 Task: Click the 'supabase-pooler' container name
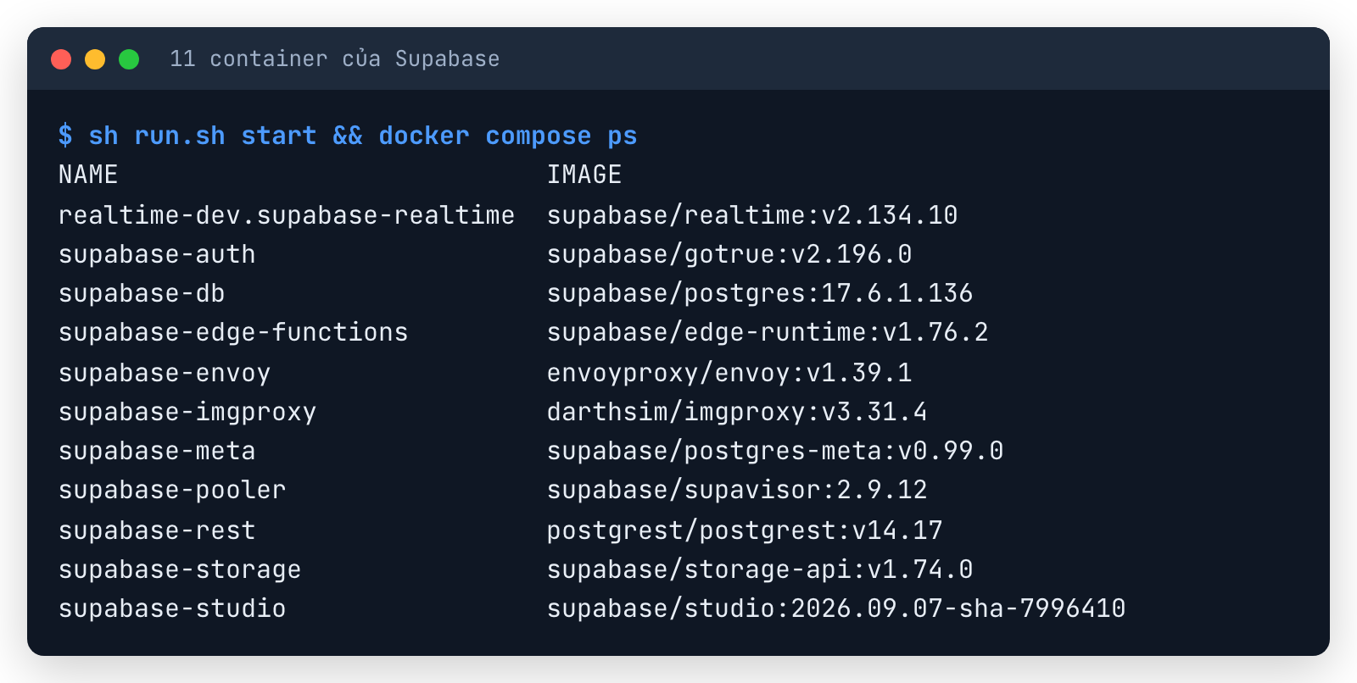click(172, 490)
